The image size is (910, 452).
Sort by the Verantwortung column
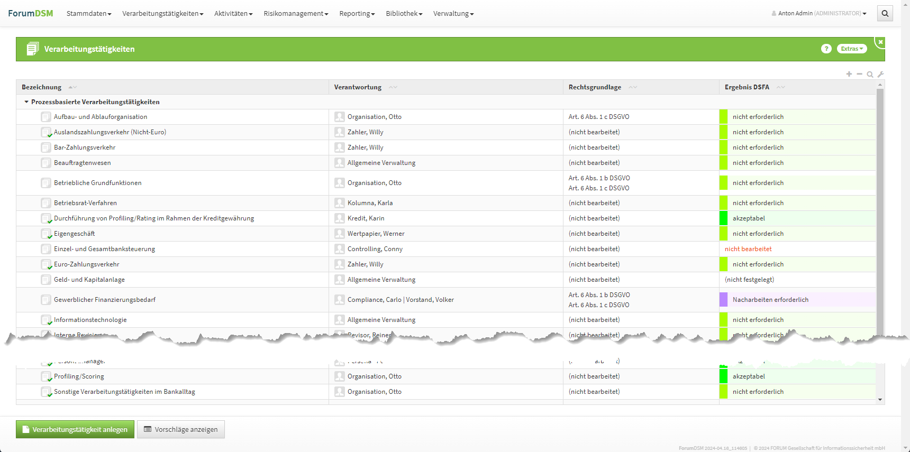tap(358, 87)
